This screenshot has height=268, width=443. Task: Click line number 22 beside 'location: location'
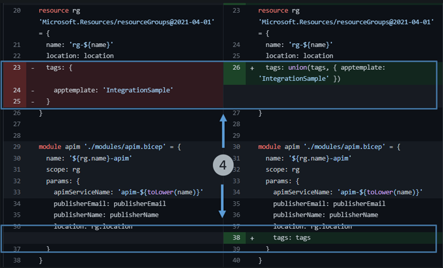pos(16,56)
